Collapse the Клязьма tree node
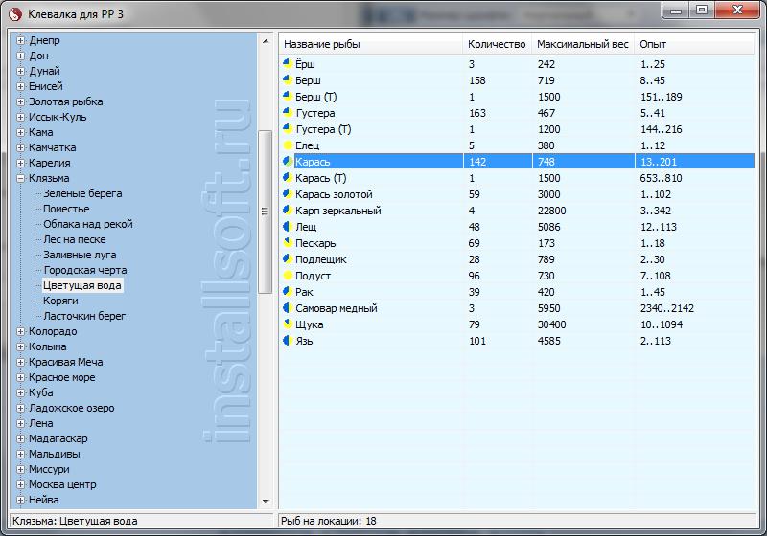The width and height of the screenshot is (767, 536). tap(20, 178)
